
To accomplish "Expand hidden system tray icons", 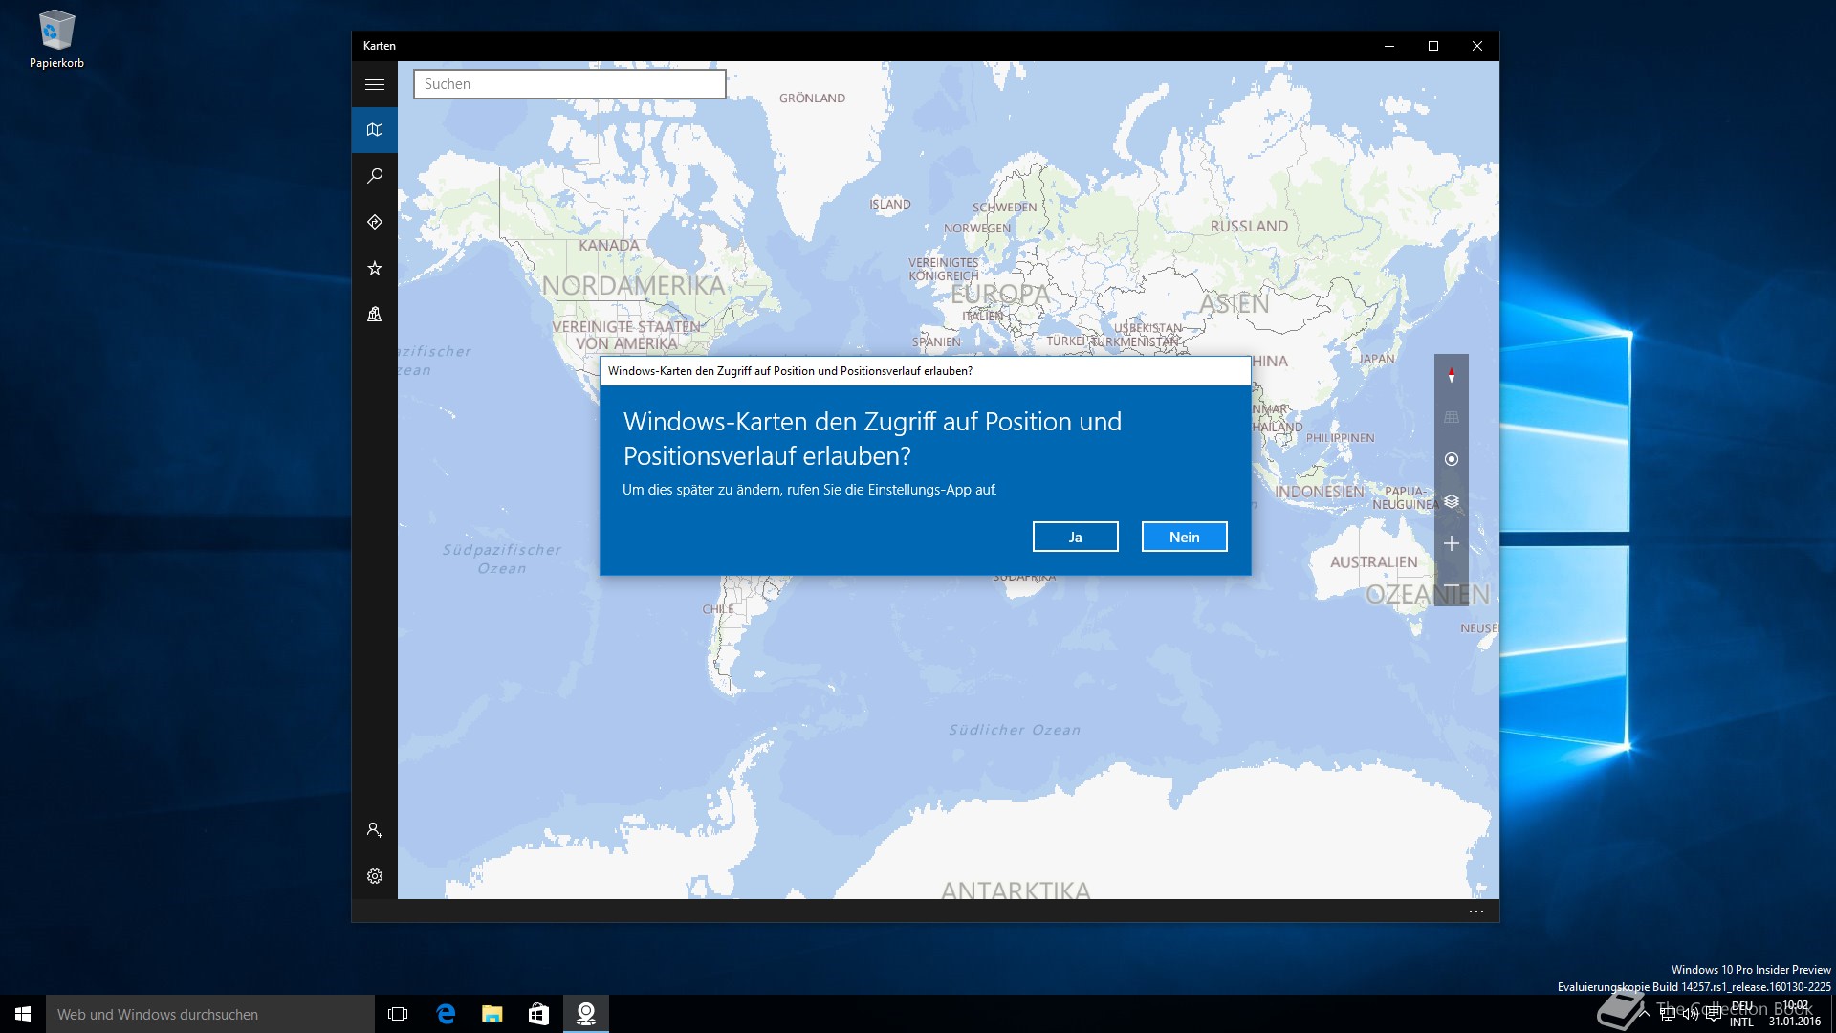I will click(1646, 1014).
